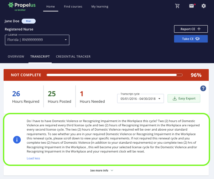Viewport: 214px width, 179px height.
Task: Click the Hours Needed count
Action: pos(82,94)
